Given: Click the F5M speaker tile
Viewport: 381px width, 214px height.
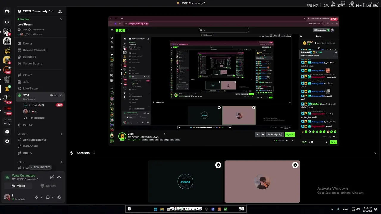Looking at the screenshot, I should [x=185, y=182].
